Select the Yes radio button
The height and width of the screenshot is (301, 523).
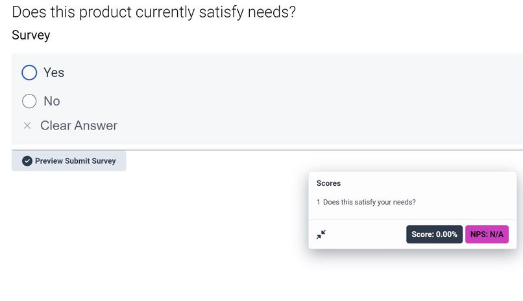(29, 72)
